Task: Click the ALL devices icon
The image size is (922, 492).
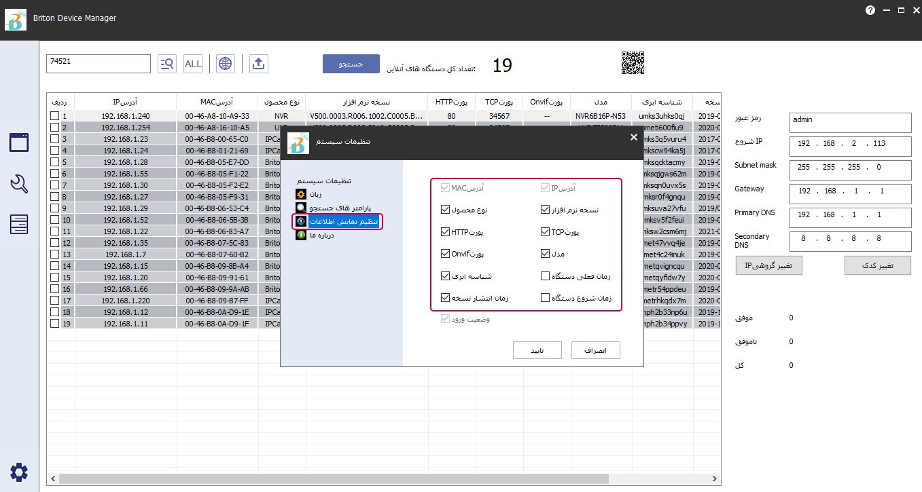Action: pos(193,64)
